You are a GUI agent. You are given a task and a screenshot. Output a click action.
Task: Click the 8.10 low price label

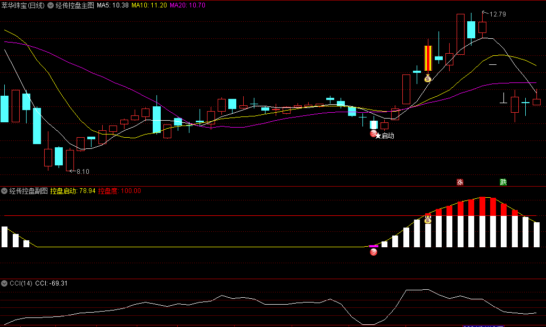[x=83, y=172]
